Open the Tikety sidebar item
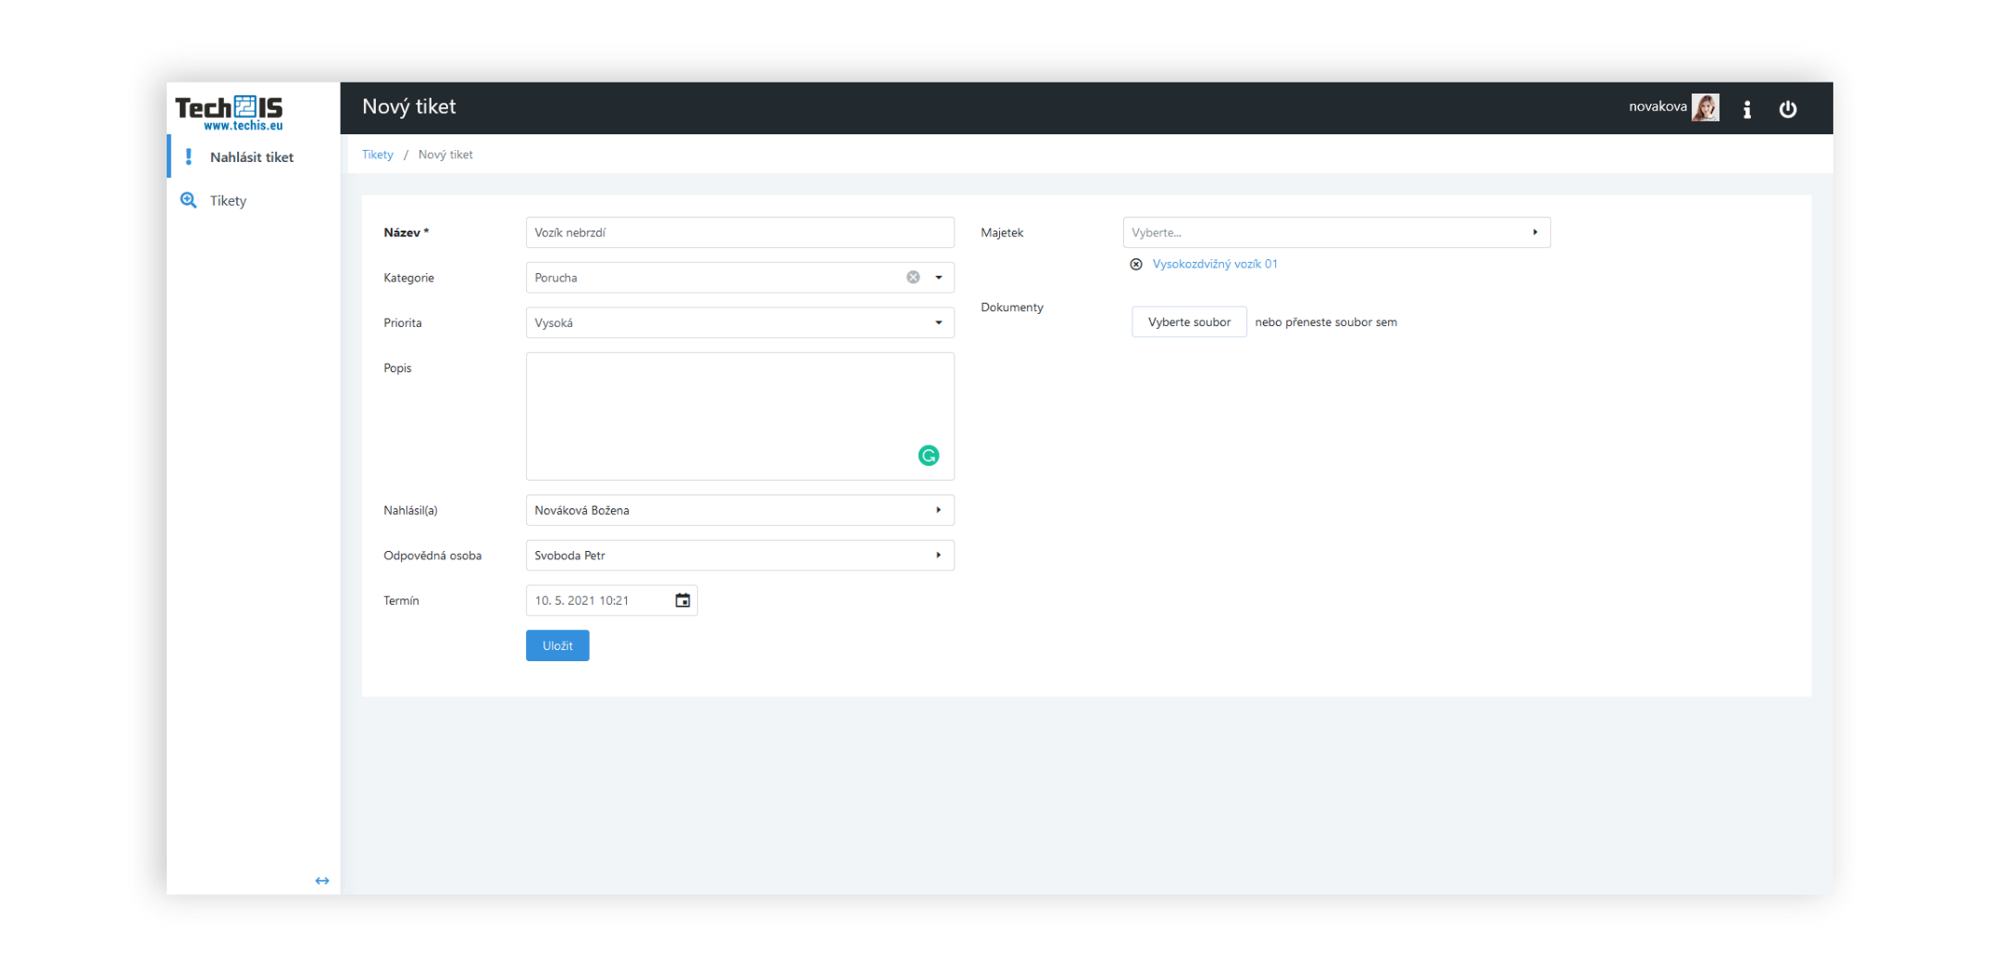 click(x=254, y=200)
